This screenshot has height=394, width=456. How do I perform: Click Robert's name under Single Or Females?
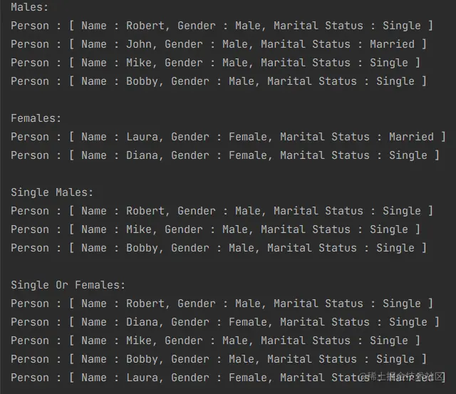coord(145,304)
